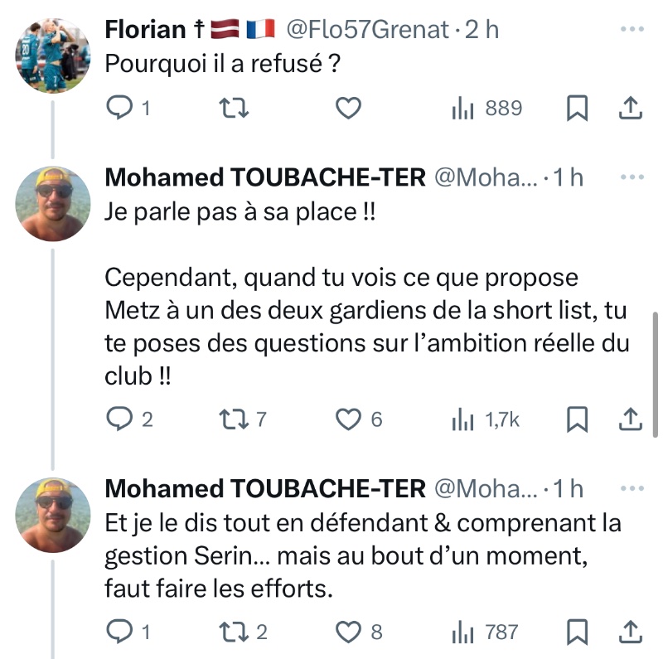The width and height of the screenshot is (663, 659).
Task: Share the "Cependant, quand tu vois" tweet
Action: 630,420
